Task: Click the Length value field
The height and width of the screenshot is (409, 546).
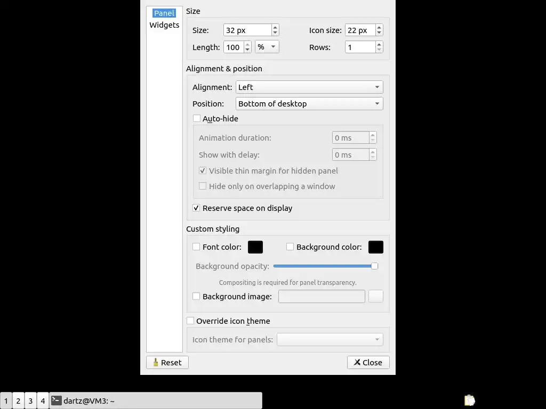Action: (234, 47)
